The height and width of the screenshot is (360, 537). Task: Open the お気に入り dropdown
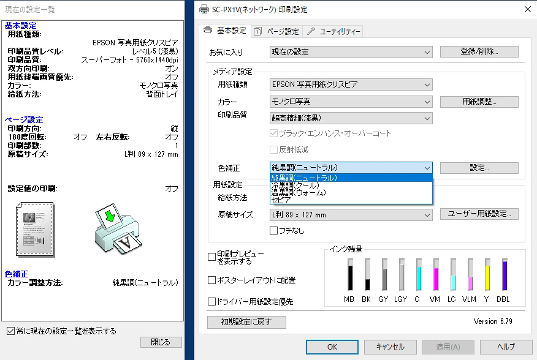(x=350, y=51)
